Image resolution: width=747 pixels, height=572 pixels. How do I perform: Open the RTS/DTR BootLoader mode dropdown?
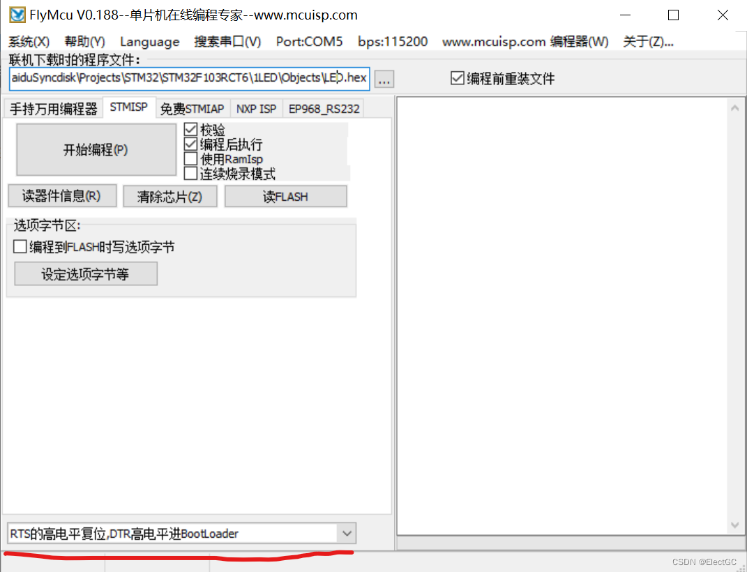click(347, 533)
